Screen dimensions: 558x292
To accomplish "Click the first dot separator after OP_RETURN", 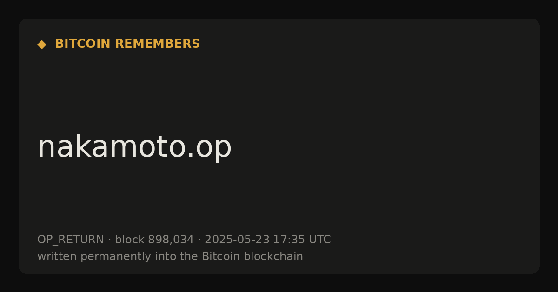I will click(x=109, y=240).
